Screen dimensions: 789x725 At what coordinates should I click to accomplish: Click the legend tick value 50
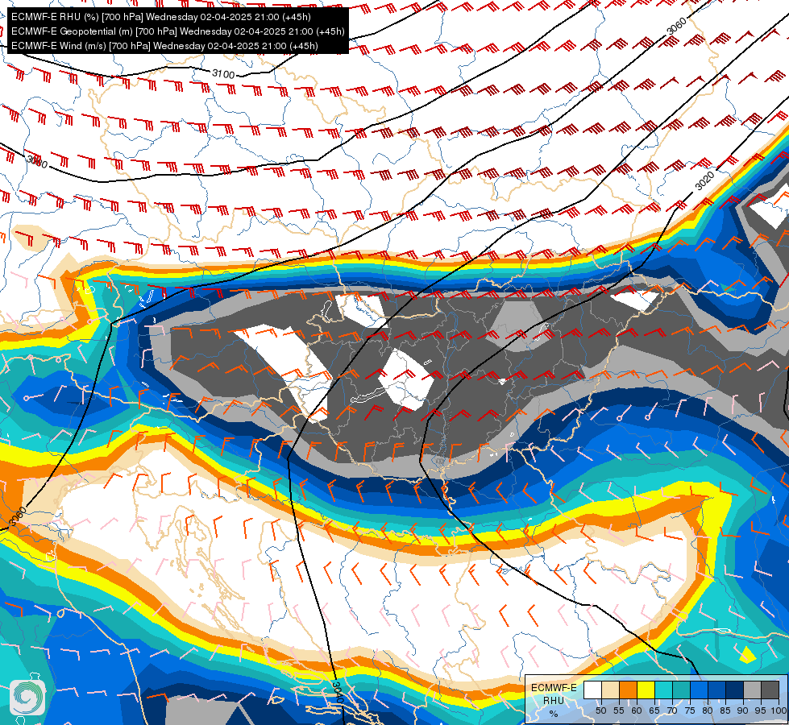tap(600, 710)
